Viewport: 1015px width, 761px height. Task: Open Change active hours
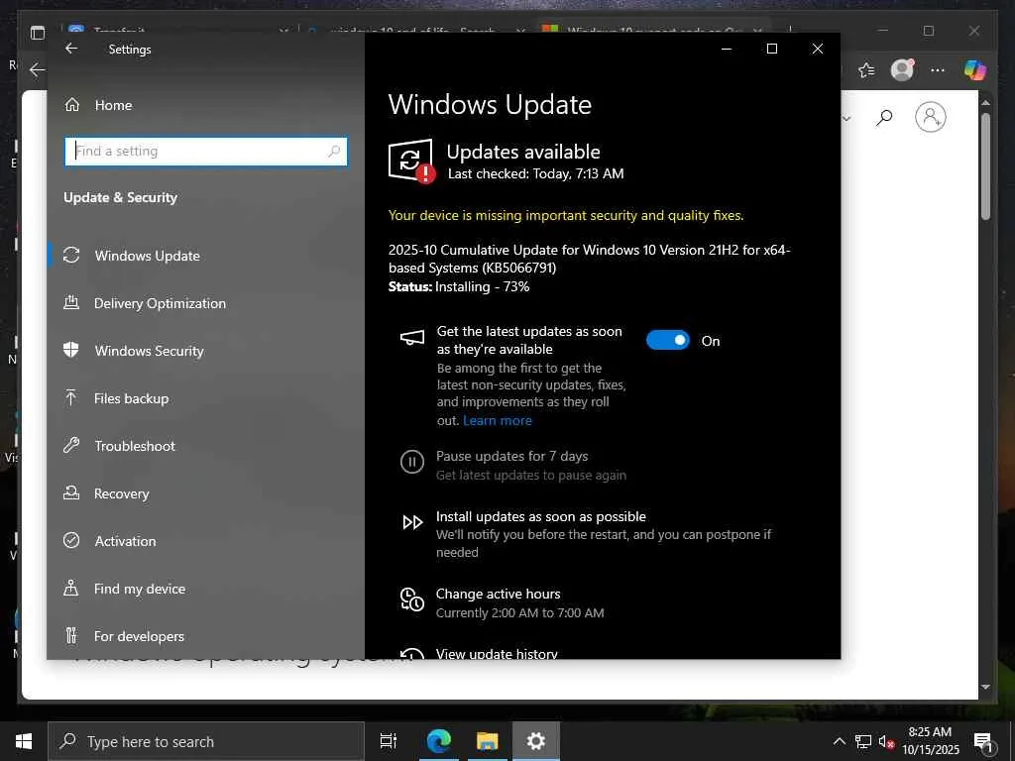[498, 595]
